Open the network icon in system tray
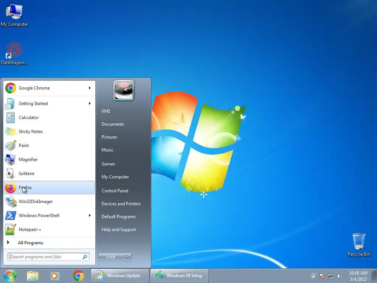Screen dimensions: 377x283 click(331, 276)
